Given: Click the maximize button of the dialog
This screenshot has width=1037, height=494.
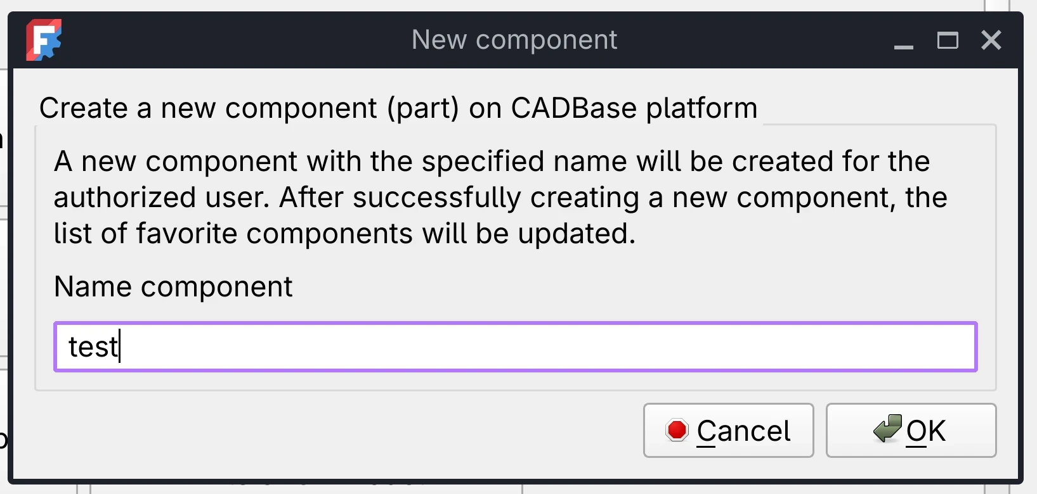Looking at the screenshot, I should click(948, 40).
